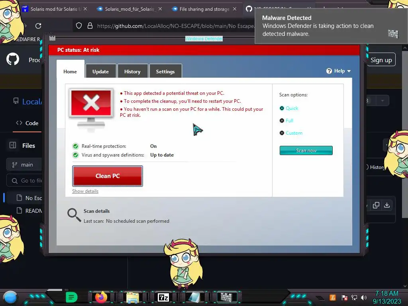This screenshot has width=408, height=306.
Task: Open the Settings tab
Action: click(165, 72)
